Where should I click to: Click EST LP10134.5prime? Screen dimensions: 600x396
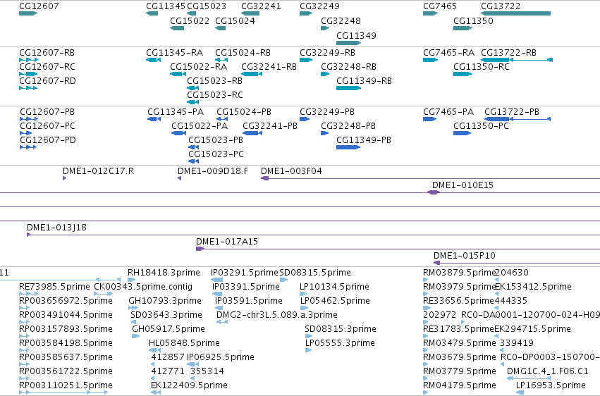(334, 287)
